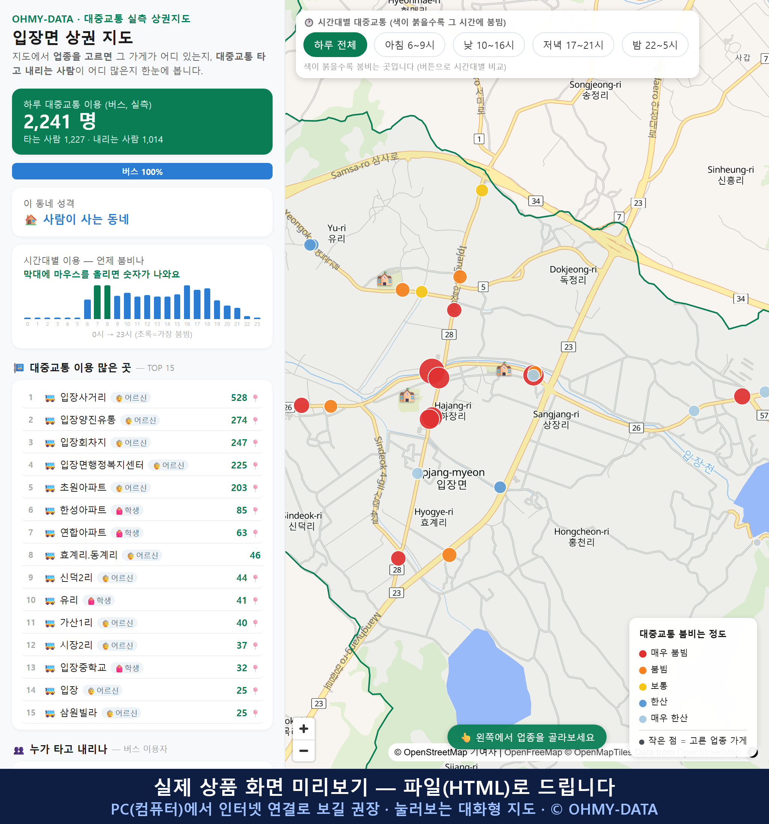Open the OpenFreeMap attribution link
The width and height of the screenshot is (769, 824).
click(x=533, y=752)
